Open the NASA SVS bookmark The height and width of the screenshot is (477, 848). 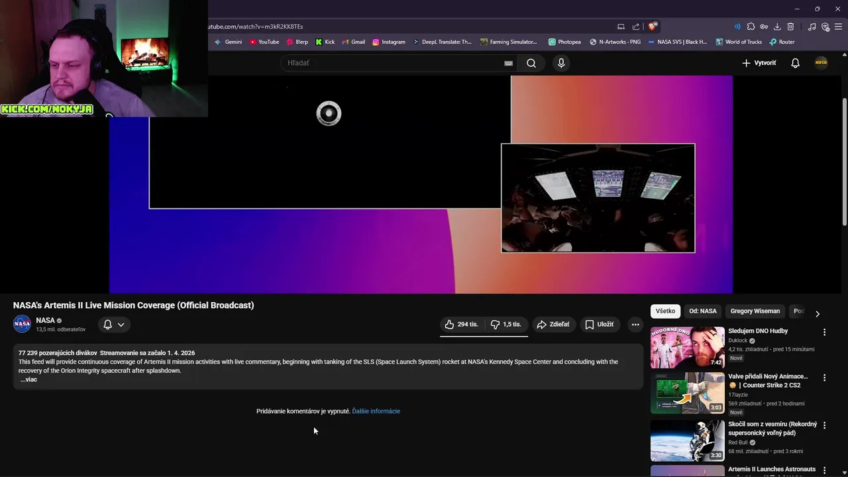[x=677, y=42]
